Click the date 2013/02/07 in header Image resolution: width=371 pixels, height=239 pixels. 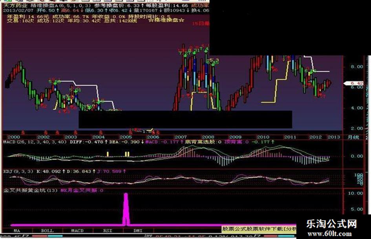[18, 11]
